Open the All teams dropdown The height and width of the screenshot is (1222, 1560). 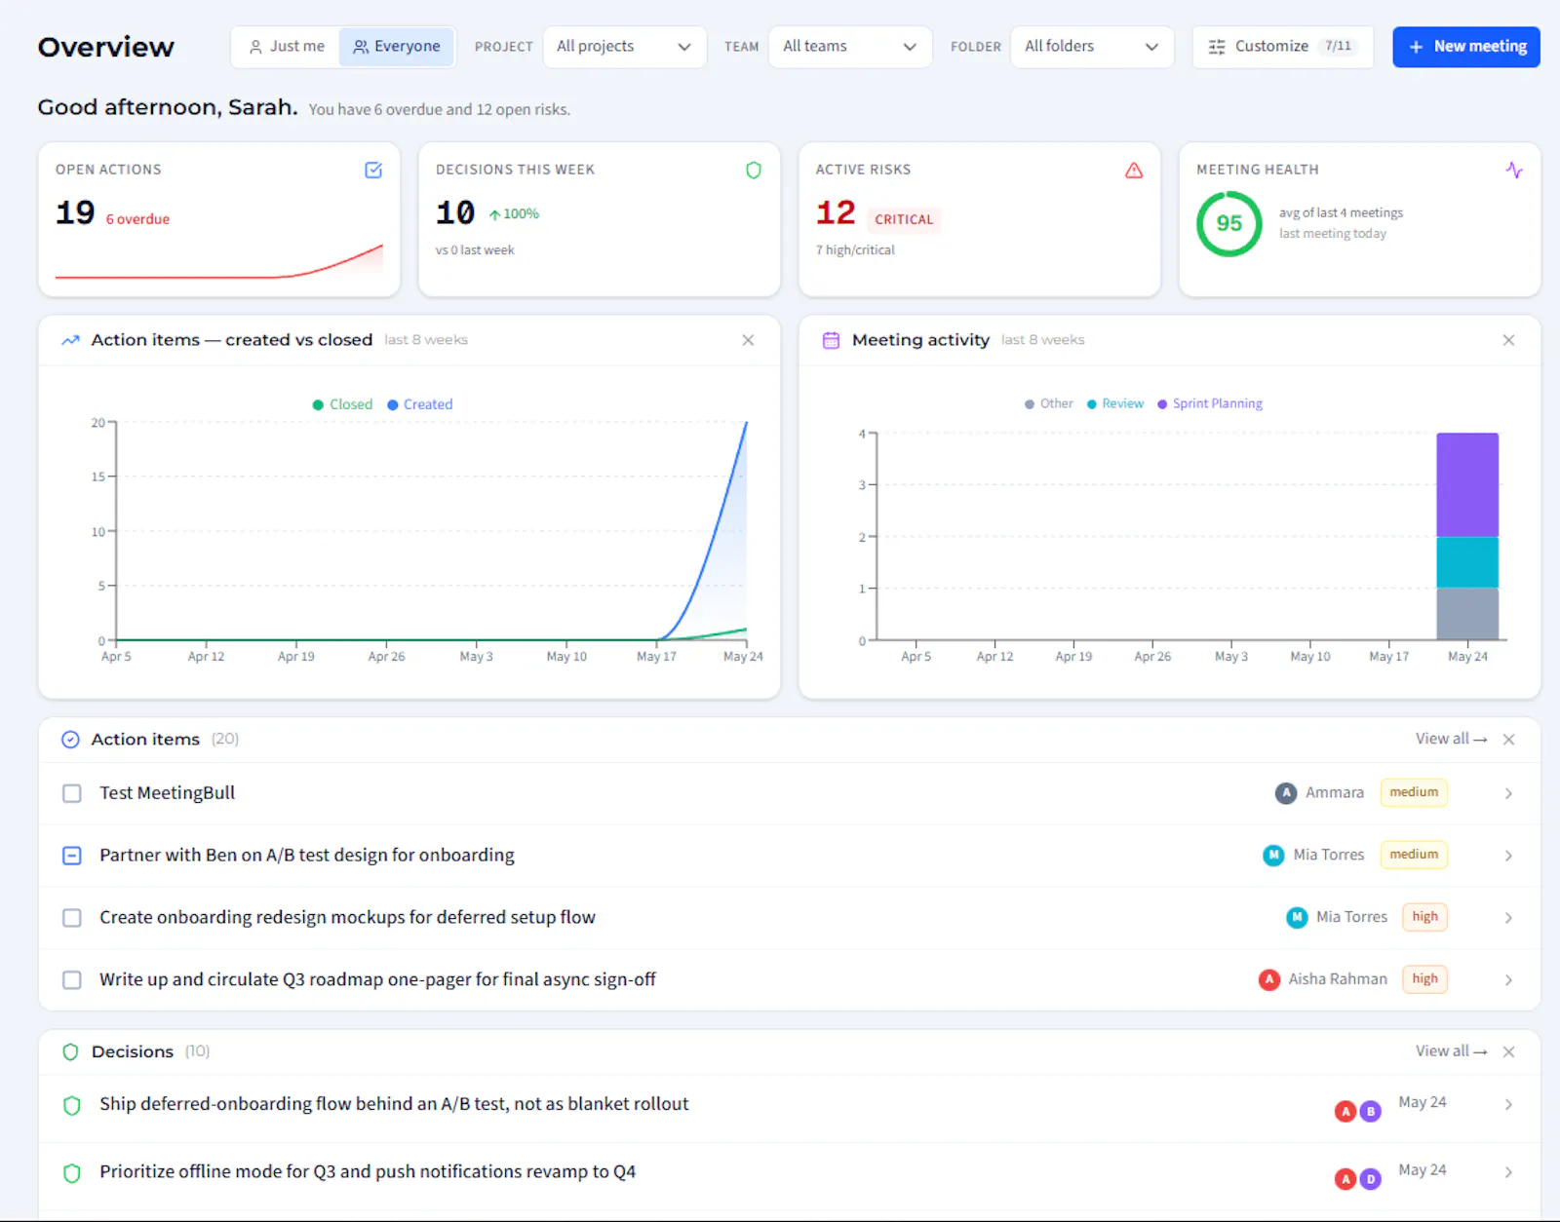(850, 47)
